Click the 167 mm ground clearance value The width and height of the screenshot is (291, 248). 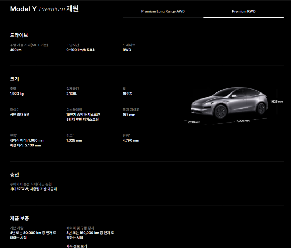click(x=129, y=115)
